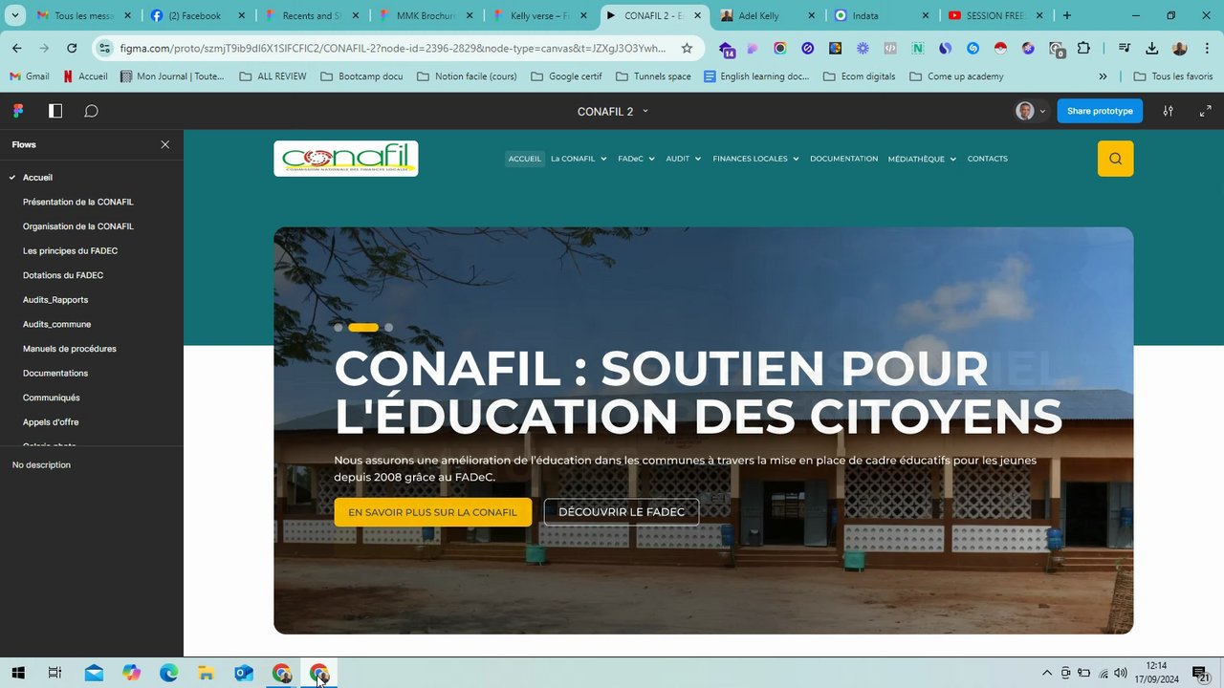Image resolution: width=1224 pixels, height=688 pixels.
Task: Open the Tous les favoris folder
Action: [1172, 76]
